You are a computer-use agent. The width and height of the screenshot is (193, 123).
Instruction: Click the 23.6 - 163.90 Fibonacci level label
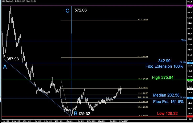click(143, 107)
